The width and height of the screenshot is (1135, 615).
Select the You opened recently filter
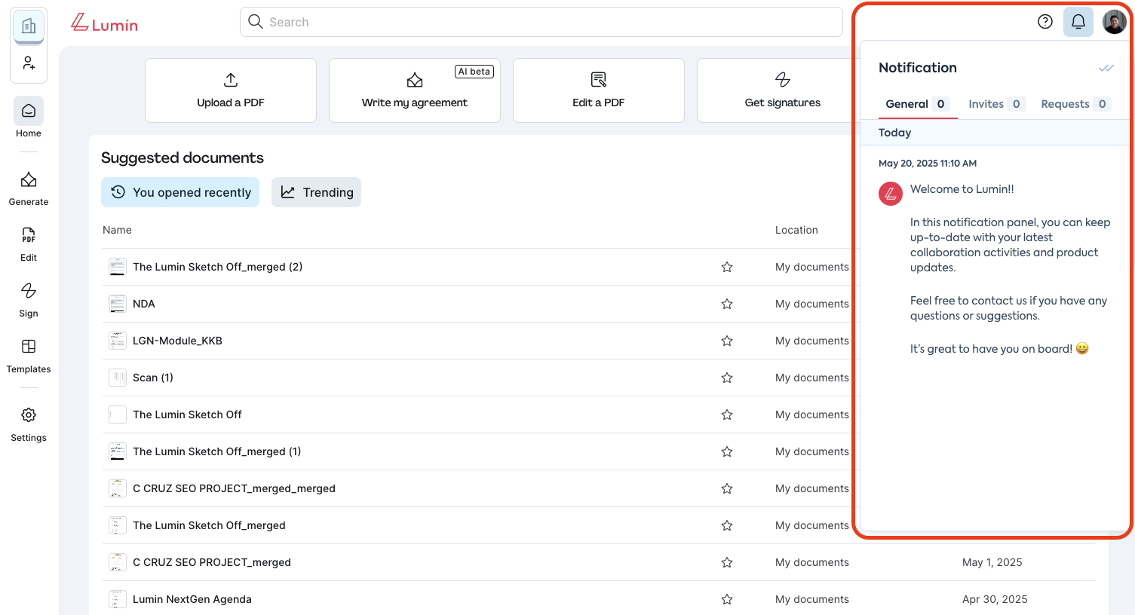tap(180, 192)
